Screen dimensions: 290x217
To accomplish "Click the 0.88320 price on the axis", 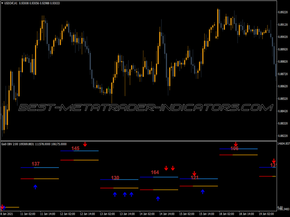I will 283,123.
